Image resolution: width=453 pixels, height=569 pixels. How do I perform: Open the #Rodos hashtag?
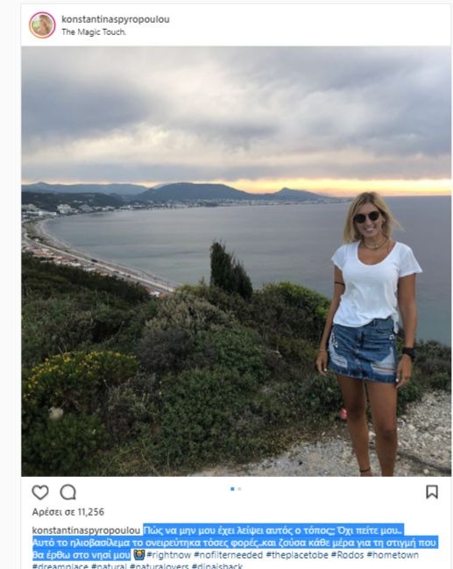click(x=348, y=555)
